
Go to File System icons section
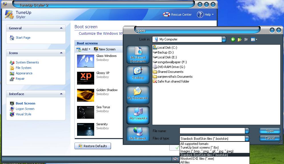(23, 68)
